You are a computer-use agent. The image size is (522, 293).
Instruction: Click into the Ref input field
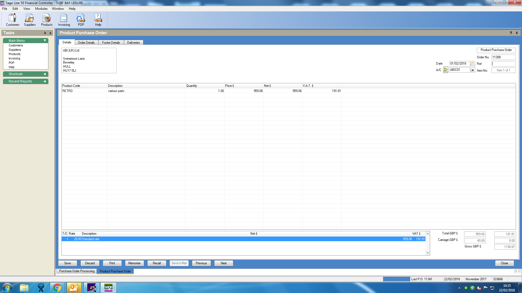[503, 64]
